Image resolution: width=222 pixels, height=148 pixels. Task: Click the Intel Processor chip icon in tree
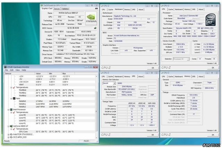11,110
